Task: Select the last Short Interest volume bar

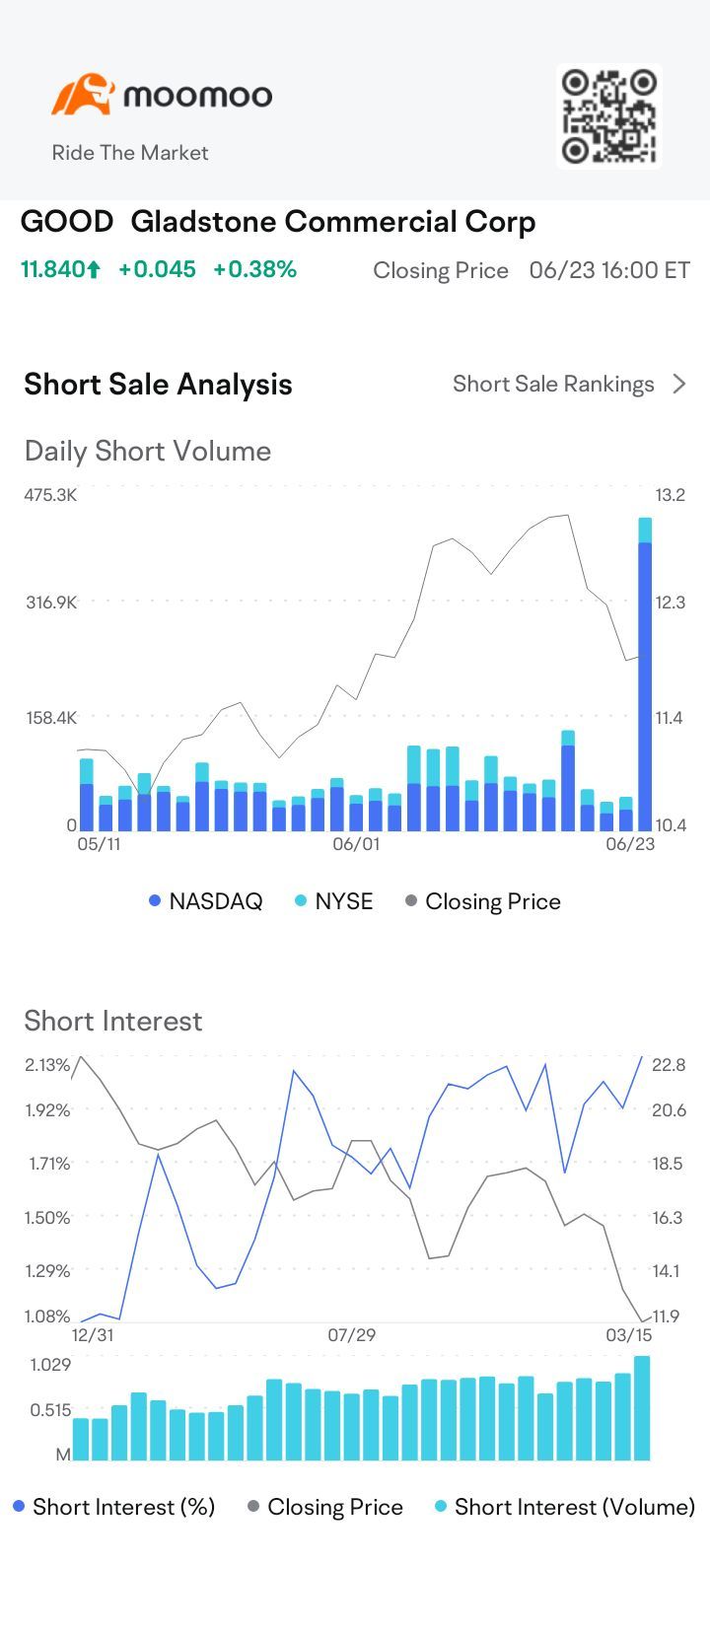Action: 642,1408
